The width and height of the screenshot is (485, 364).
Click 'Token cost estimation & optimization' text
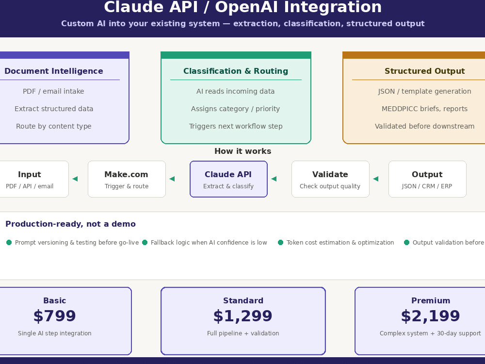pos(340,243)
